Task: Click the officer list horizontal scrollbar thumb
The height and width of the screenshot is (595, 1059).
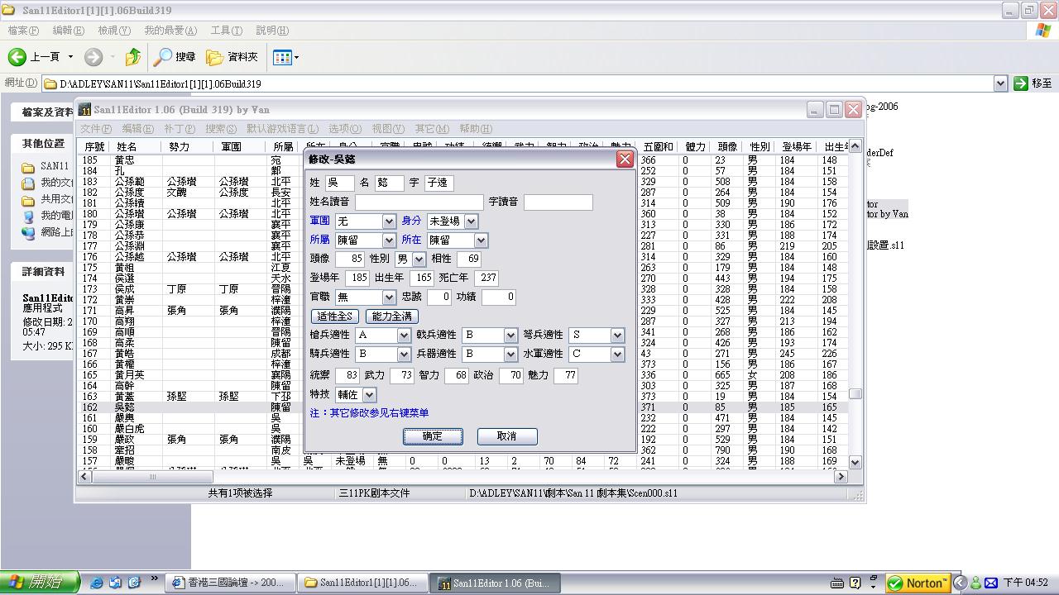Action: coord(152,477)
